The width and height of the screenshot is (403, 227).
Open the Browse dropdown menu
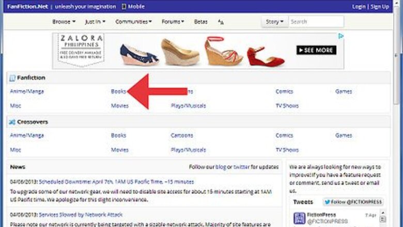64,22
